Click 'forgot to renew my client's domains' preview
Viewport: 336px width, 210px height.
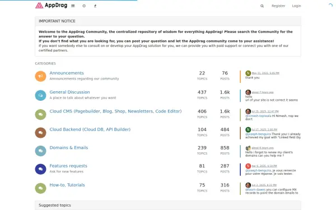269,154
